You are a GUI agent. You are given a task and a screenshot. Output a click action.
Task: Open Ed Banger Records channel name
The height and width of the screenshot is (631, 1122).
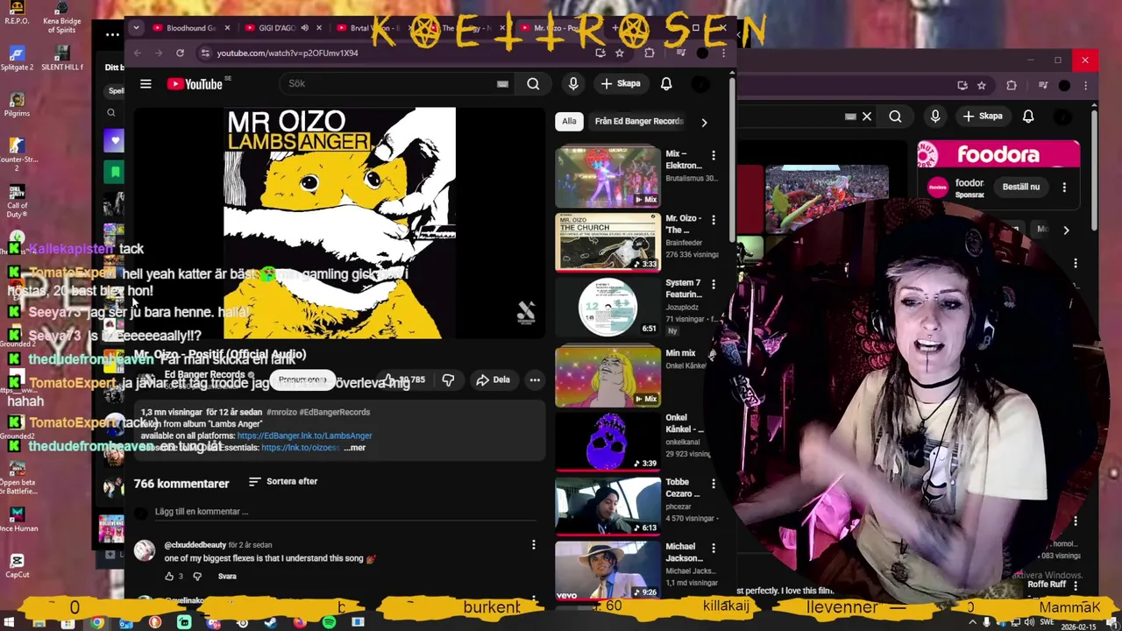click(205, 375)
